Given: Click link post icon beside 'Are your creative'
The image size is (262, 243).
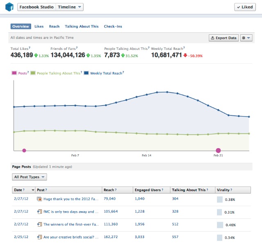Looking at the screenshot, I should tap(39, 237).
